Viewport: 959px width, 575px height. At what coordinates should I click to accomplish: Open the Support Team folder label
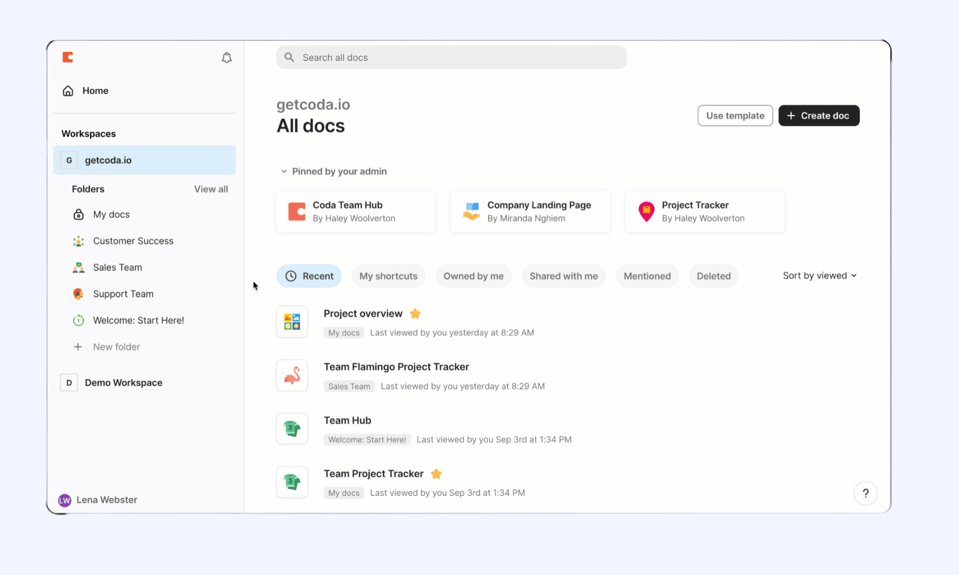click(123, 294)
